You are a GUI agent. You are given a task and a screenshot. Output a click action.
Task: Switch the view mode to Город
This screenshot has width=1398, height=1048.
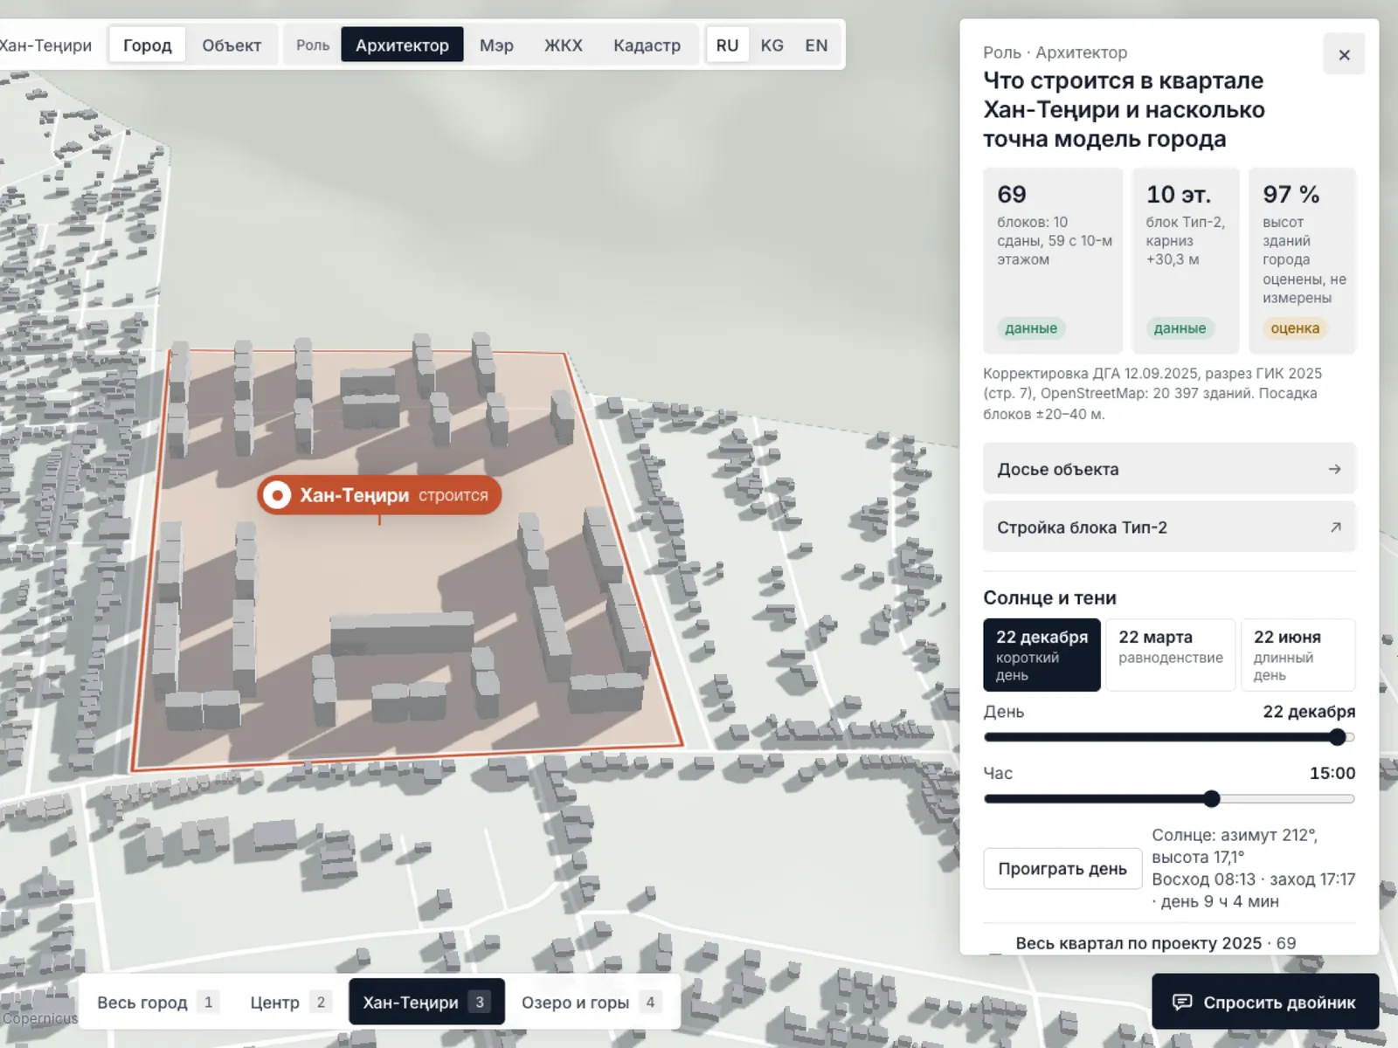coord(147,45)
